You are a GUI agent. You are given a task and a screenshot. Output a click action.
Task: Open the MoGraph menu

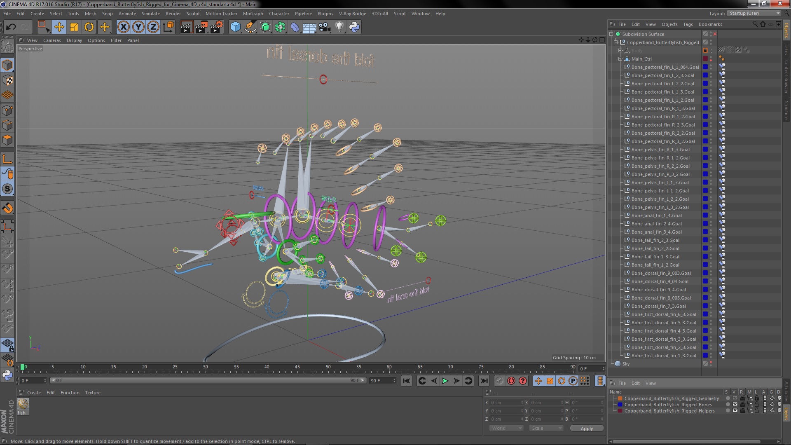(x=253, y=14)
